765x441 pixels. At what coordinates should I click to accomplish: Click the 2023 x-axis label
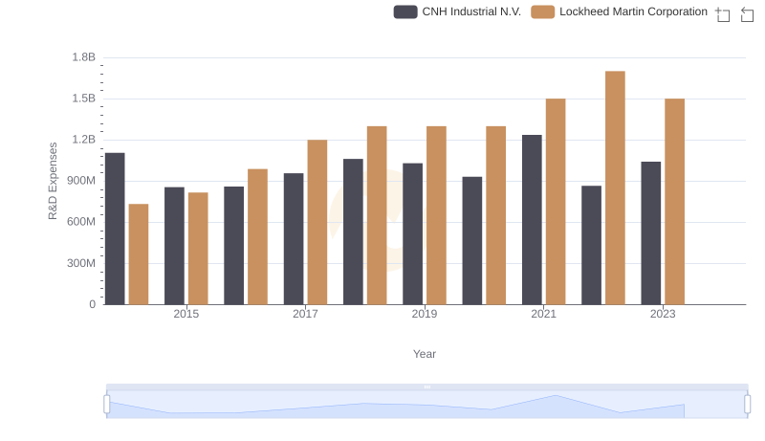tap(663, 314)
